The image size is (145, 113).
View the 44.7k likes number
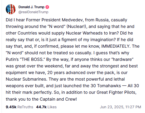41,107
